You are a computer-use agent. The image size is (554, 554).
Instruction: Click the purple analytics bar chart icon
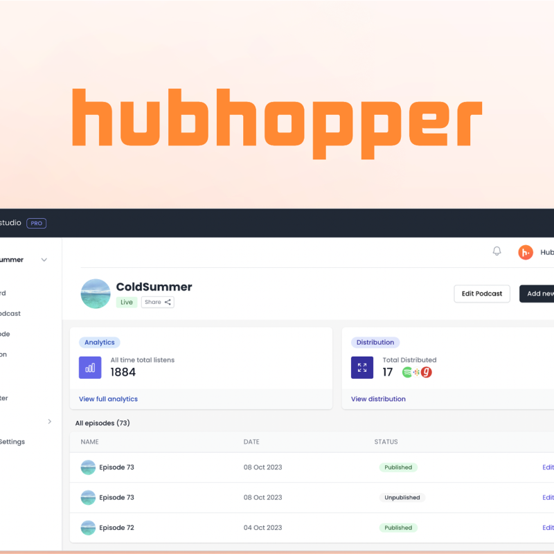tap(90, 368)
